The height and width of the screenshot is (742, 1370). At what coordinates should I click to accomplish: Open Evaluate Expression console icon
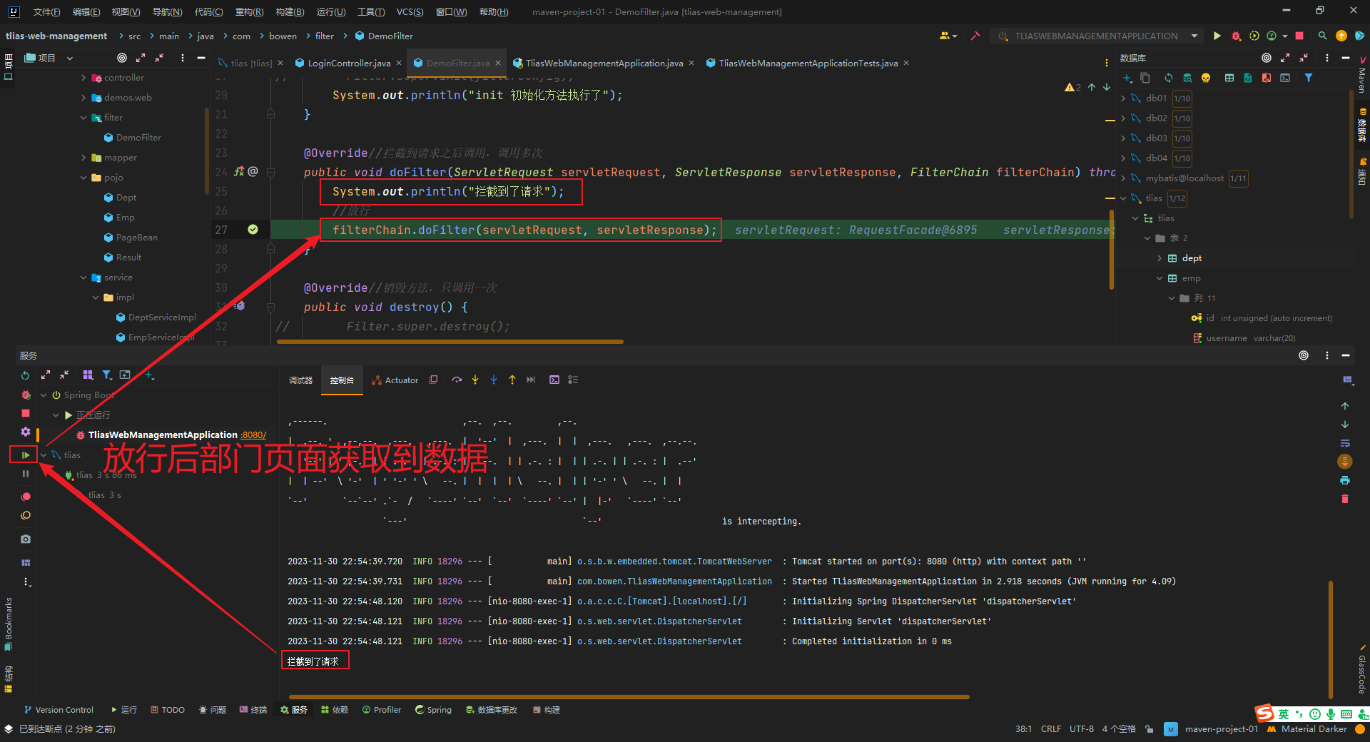click(554, 380)
